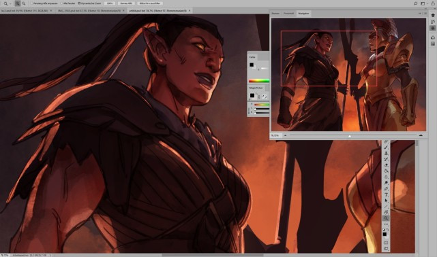Switch to the Protokoll tab
This screenshot has height=257, width=437.
288,14
